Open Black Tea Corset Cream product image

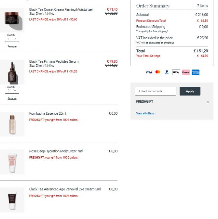tap(12, 20)
